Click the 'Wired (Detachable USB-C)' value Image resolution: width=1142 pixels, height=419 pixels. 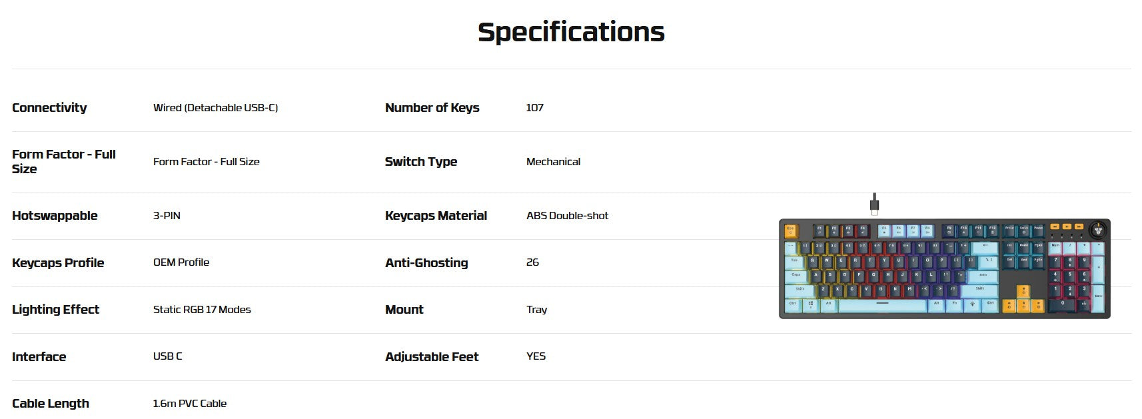pyautogui.click(x=215, y=107)
